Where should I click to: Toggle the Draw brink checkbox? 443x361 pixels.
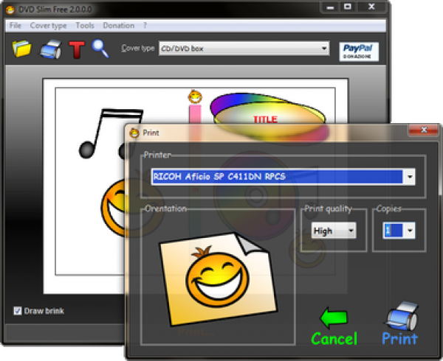click(18, 311)
